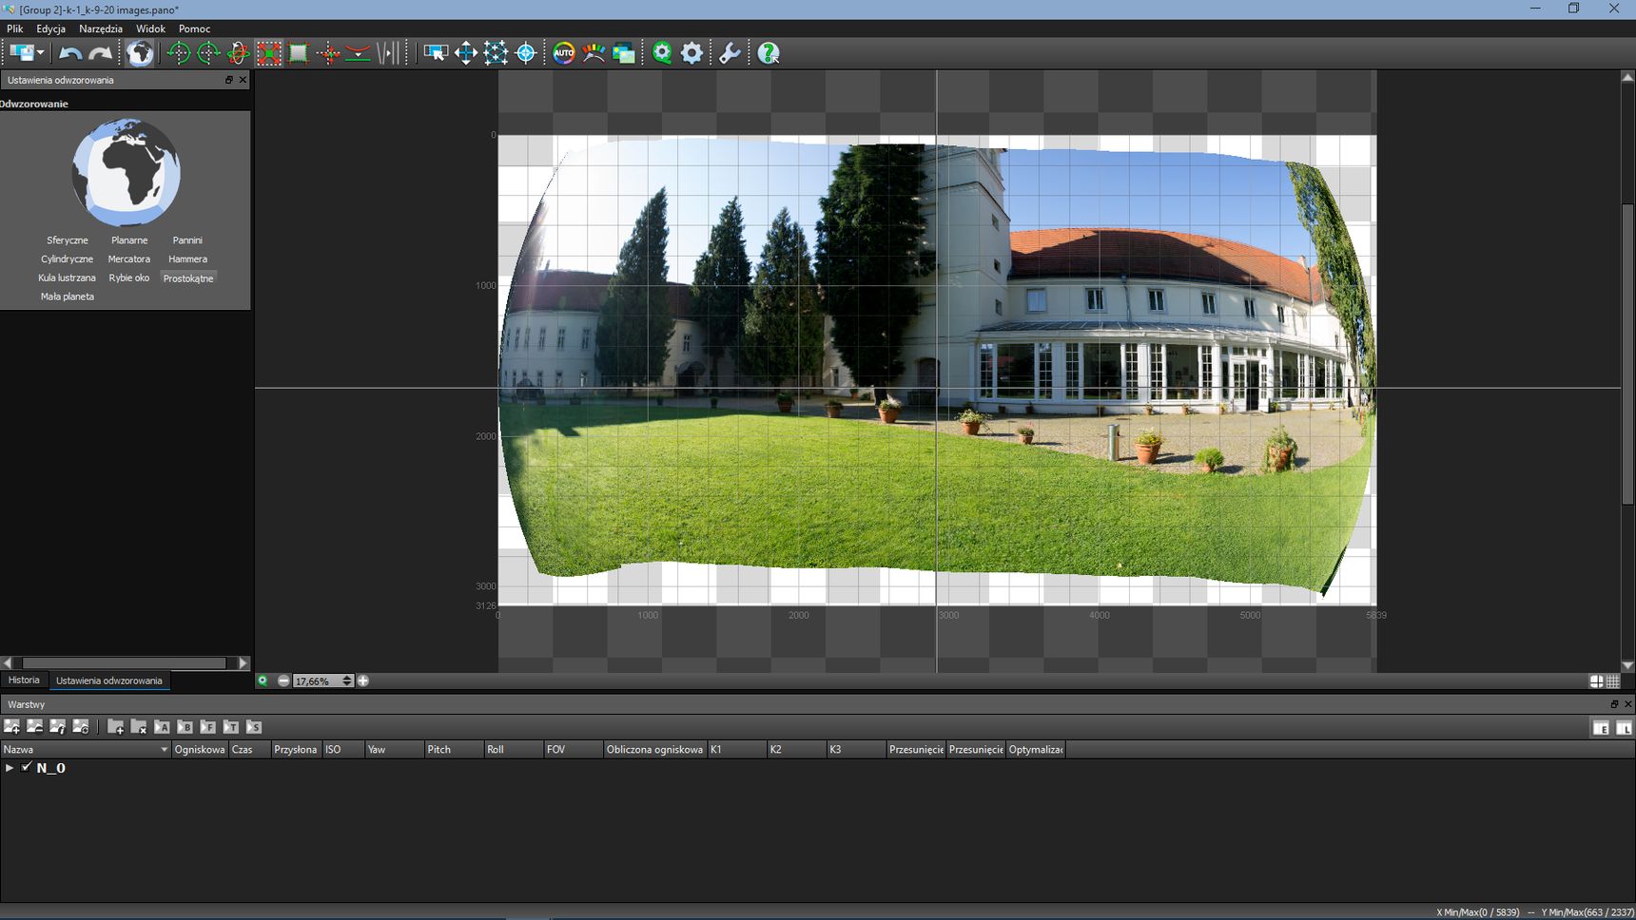Switch to the Historia tab

(x=25, y=680)
